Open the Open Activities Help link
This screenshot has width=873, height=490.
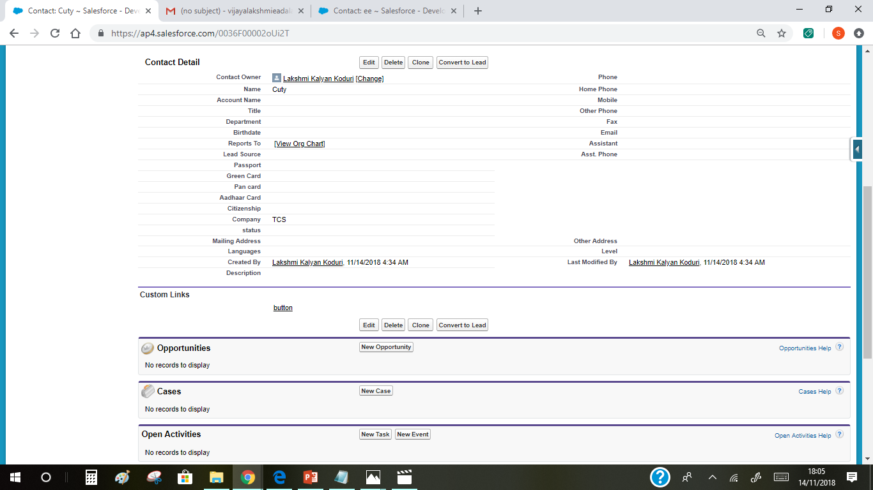(803, 436)
